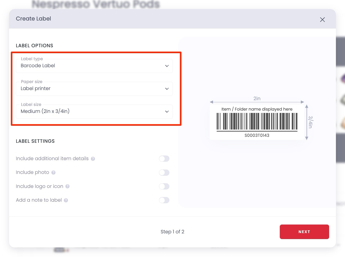Toggle Include additional item details on

pyautogui.click(x=164, y=159)
